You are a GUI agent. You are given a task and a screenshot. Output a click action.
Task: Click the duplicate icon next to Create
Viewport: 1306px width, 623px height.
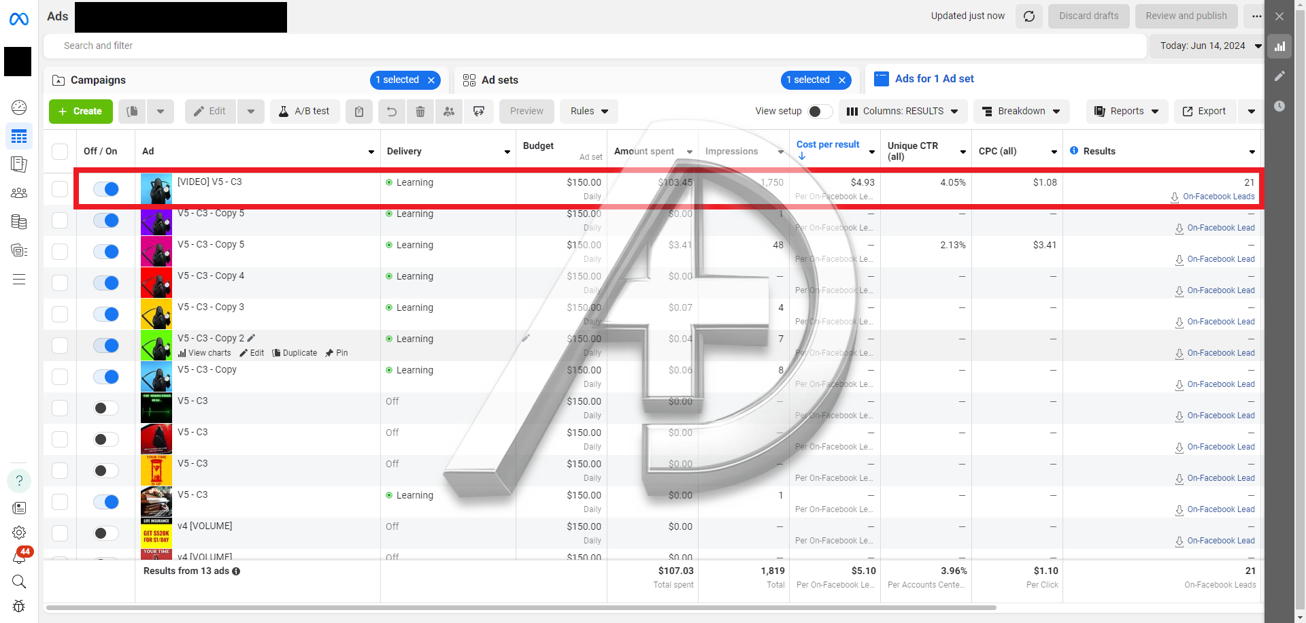click(133, 112)
